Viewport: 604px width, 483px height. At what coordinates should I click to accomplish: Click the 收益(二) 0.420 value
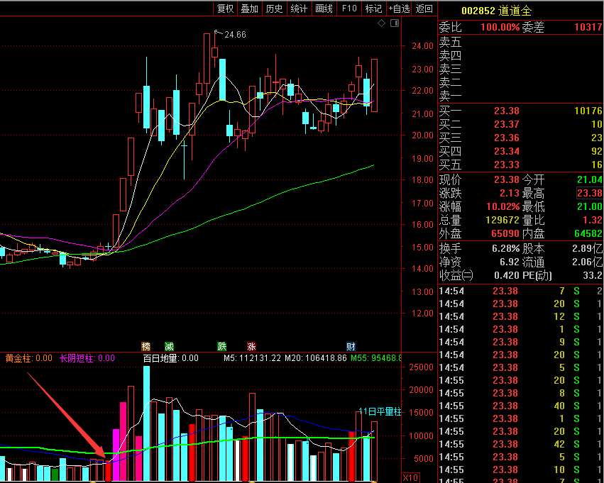[507, 276]
